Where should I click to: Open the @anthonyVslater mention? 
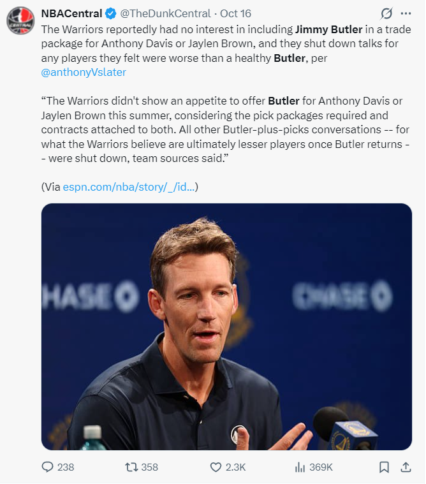(84, 72)
